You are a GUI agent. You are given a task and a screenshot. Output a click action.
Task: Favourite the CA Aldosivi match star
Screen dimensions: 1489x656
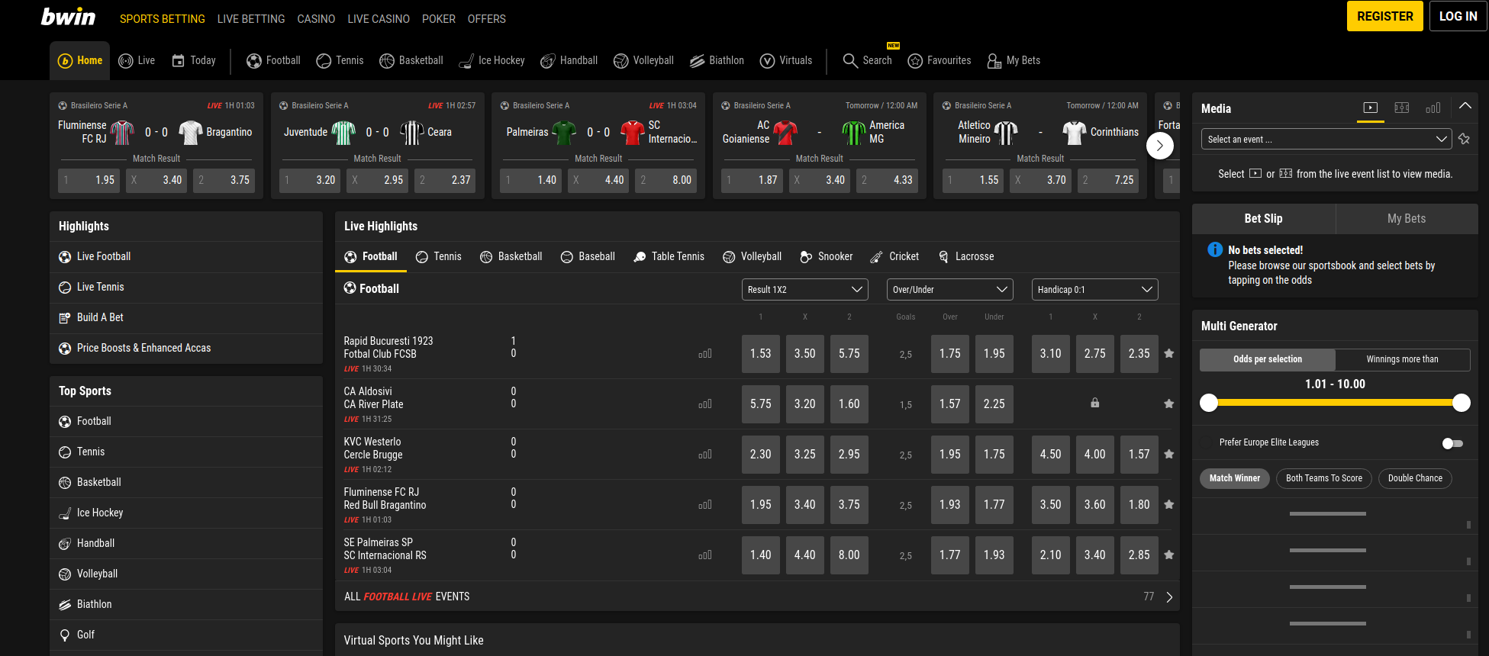coord(1168,404)
